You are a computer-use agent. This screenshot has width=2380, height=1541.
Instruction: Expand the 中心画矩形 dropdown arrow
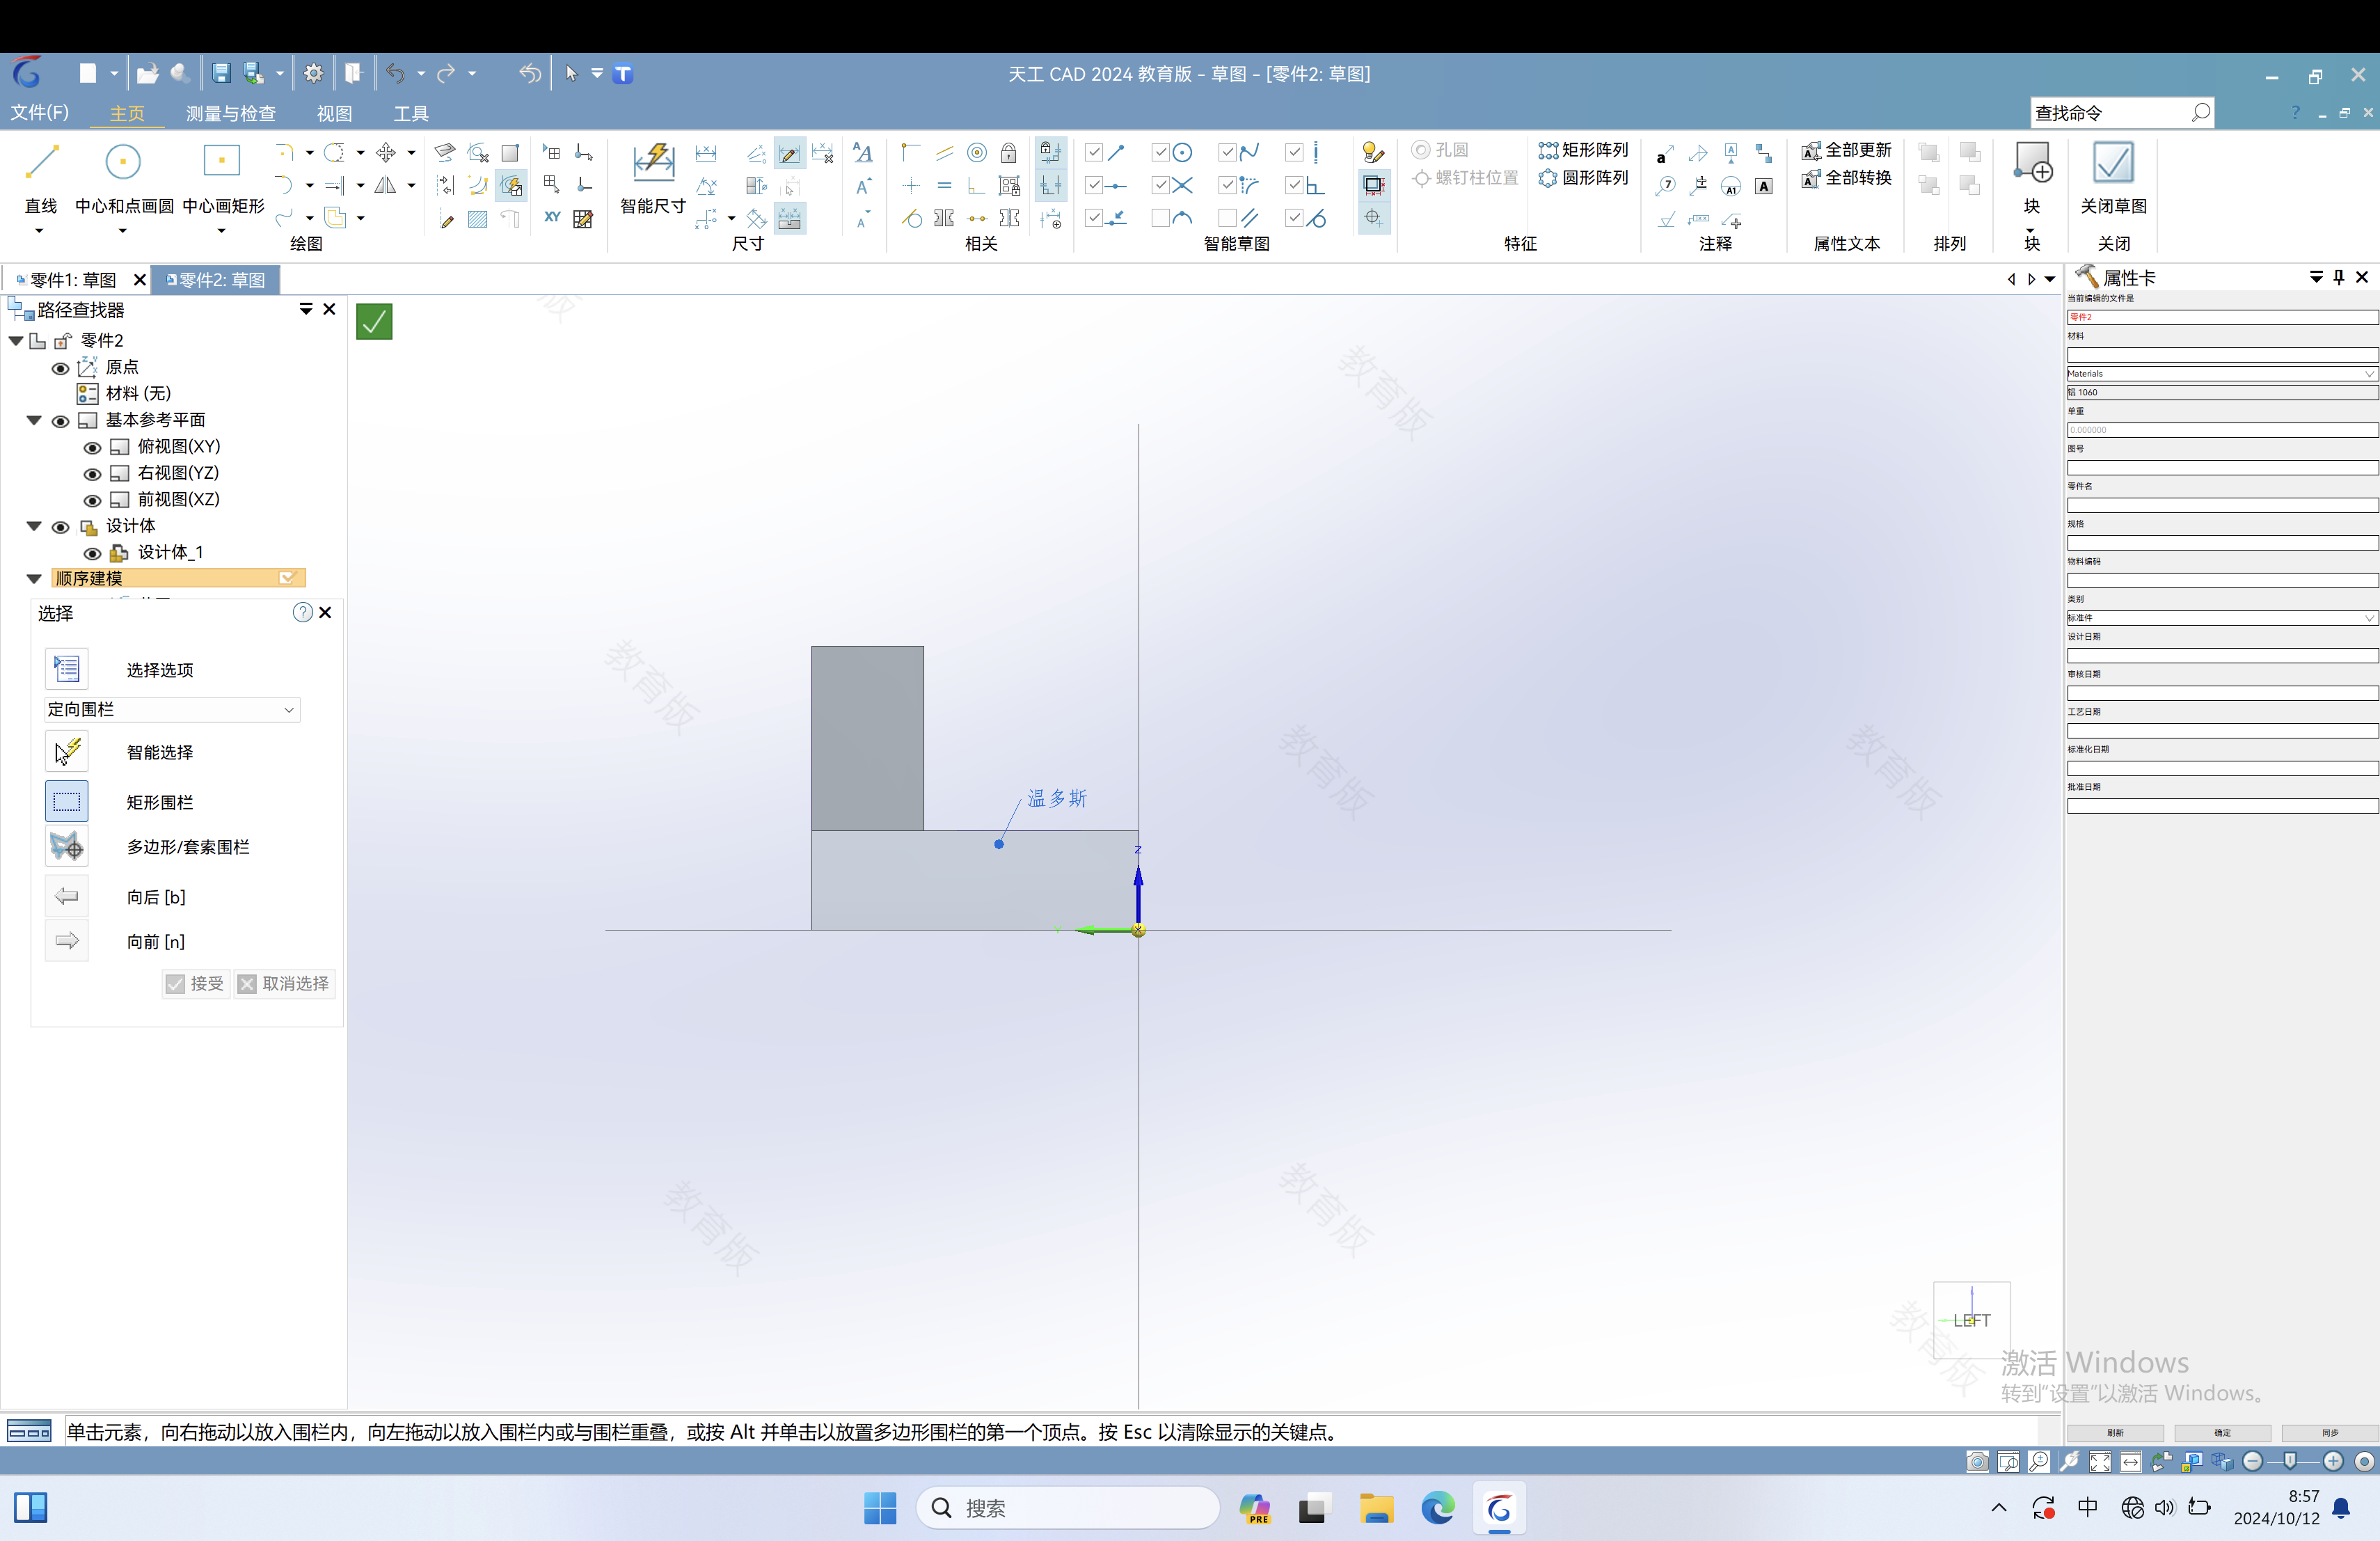click(x=221, y=231)
